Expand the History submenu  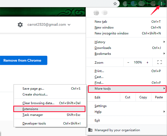[164, 42]
